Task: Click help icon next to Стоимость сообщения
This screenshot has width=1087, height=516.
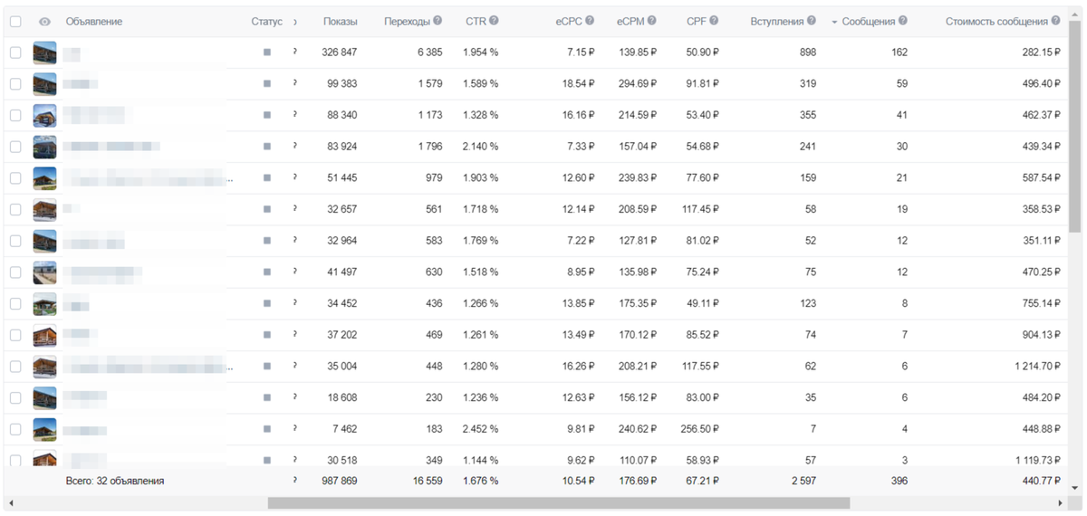Action: click(1056, 21)
